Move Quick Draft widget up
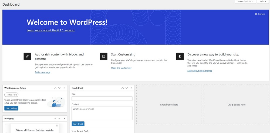This screenshot has width=270, height=133. [123, 88]
